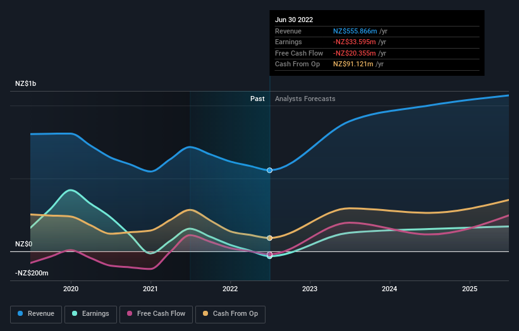The width and height of the screenshot is (519, 331).
Task: Click the Past section label
Action: 257,99
